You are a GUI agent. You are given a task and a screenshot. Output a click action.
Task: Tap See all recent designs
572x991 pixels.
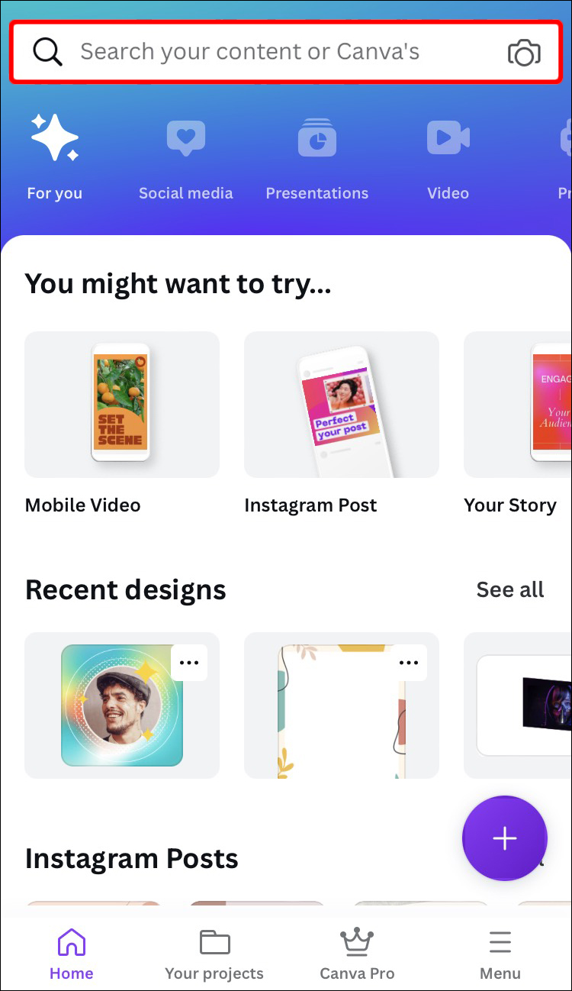[510, 589]
